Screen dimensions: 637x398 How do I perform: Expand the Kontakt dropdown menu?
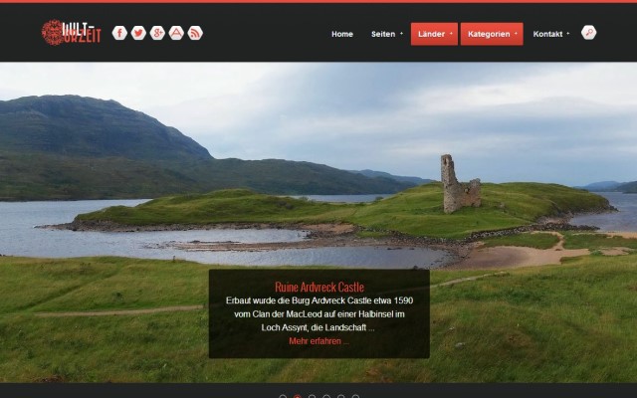tap(550, 34)
